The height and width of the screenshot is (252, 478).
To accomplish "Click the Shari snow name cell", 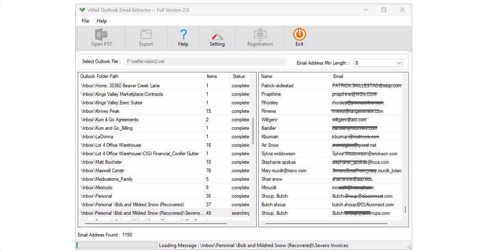I will [272, 179].
